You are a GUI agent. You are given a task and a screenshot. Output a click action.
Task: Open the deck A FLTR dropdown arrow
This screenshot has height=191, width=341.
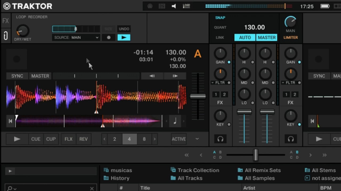pos(212,83)
